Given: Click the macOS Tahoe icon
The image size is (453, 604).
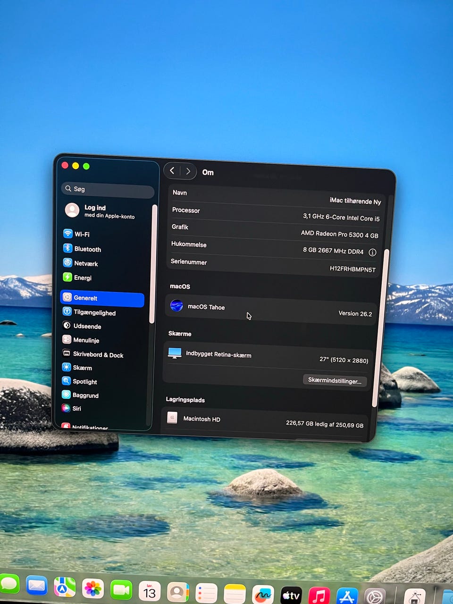Looking at the screenshot, I should coord(176,305).
